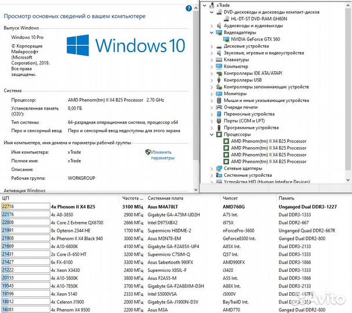Expand Порты (COM и LPT) category
The height and width of the screenshot is (313, 352).
212,121
